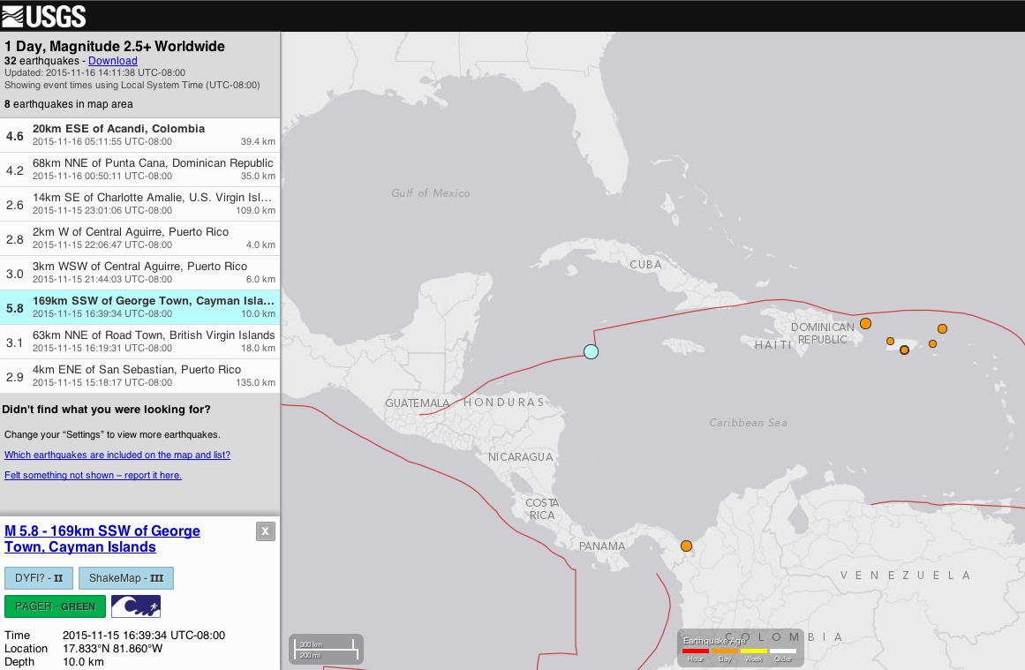1025x670 pixels.
Task: Click 'Felt something not shown' report link
Action: coord(93,475)
